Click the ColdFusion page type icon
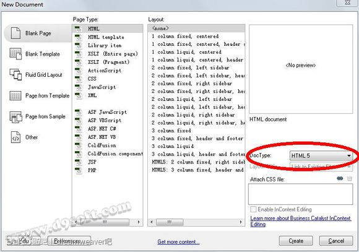The image size is (359, 252). coord(79,146)
